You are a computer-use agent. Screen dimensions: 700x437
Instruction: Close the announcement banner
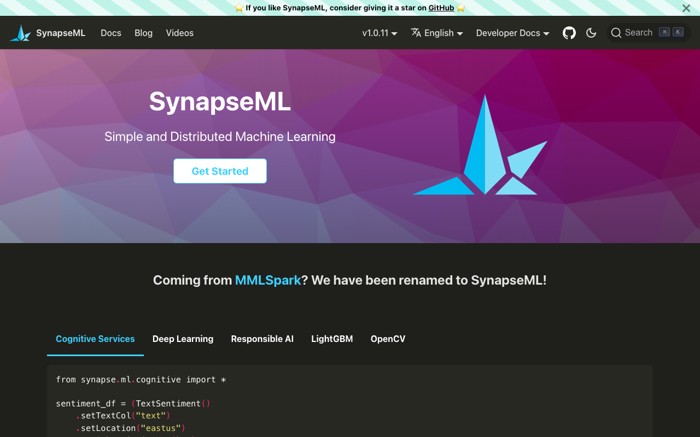coord(686,8)
